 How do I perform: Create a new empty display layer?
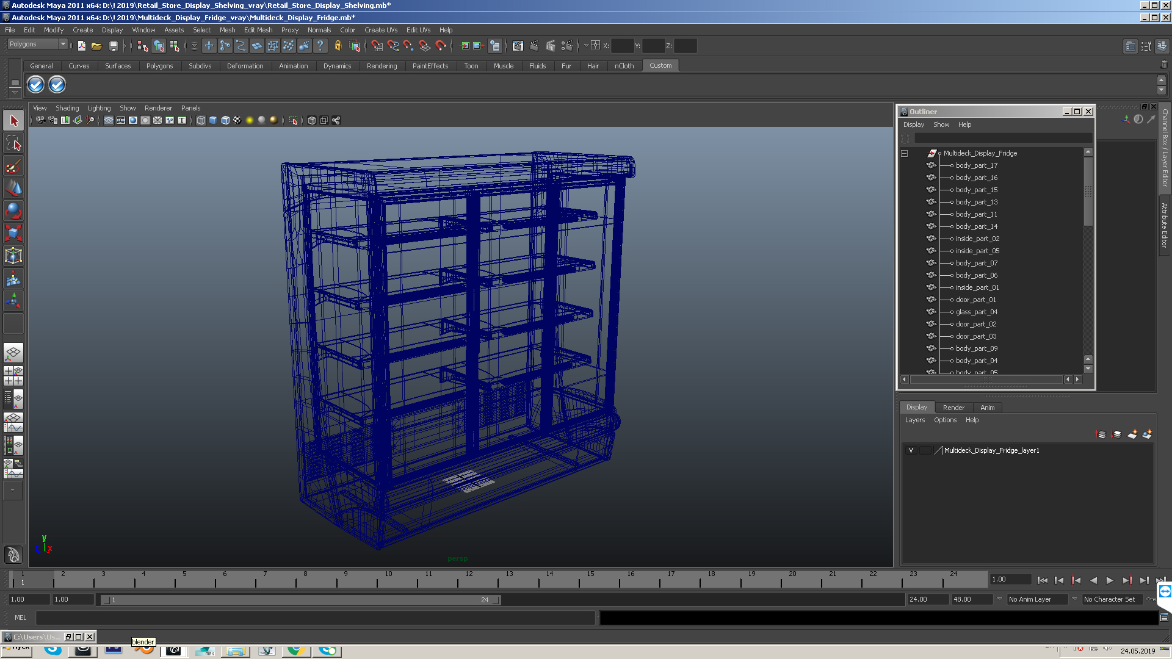coord(1132,434)
